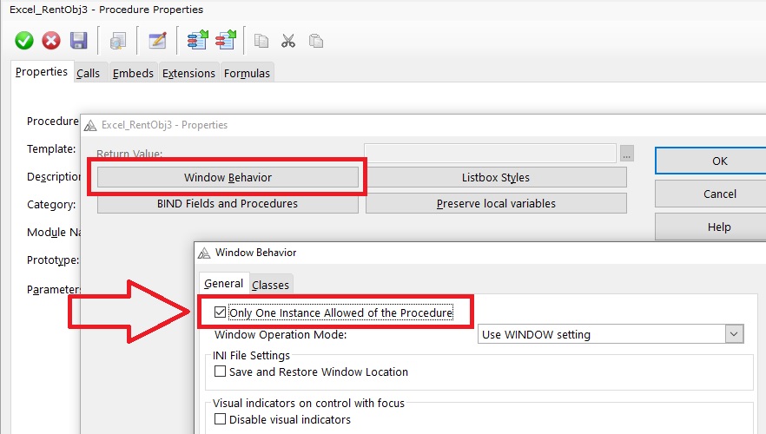Click the Return Value ellipsis button
Image resolution: width=766 pixels, height=434 pixels.
click(627, 154)
